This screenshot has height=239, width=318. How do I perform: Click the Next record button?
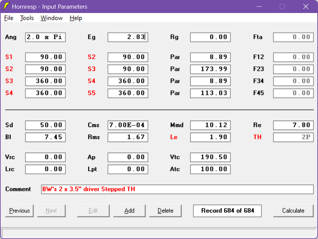[x=51, y=211]
